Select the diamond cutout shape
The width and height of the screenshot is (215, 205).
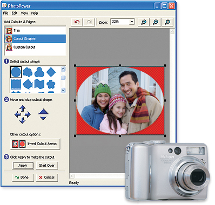(x=51, y=72)
